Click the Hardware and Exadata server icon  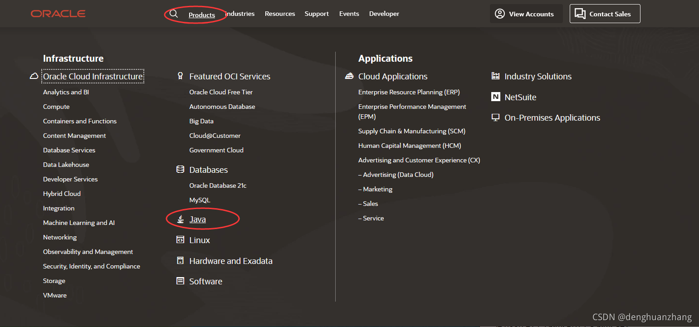click(180, 261)
